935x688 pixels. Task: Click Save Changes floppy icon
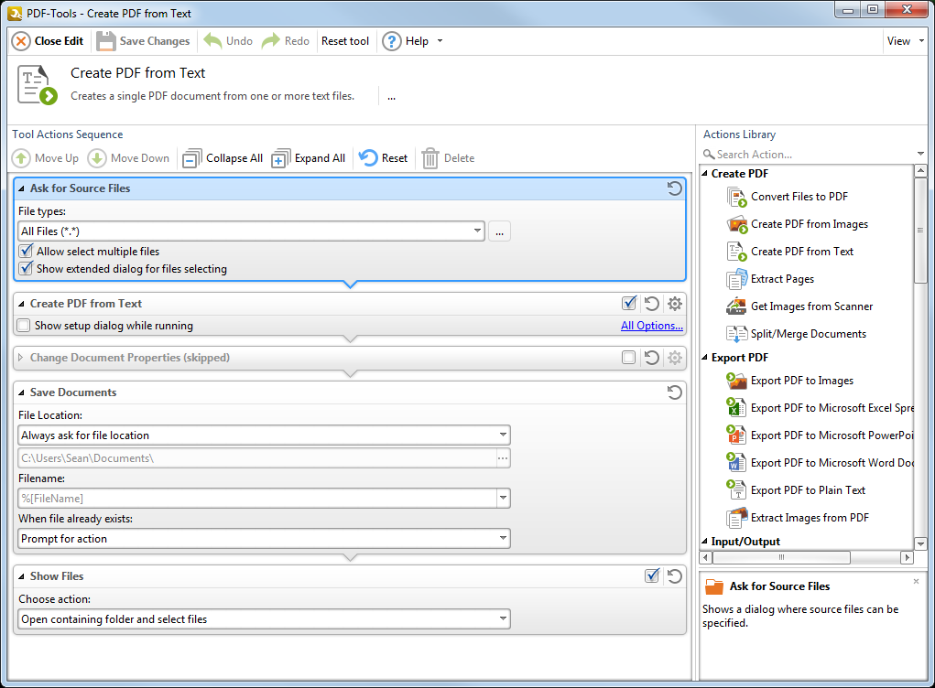click(x=106, y=41)
